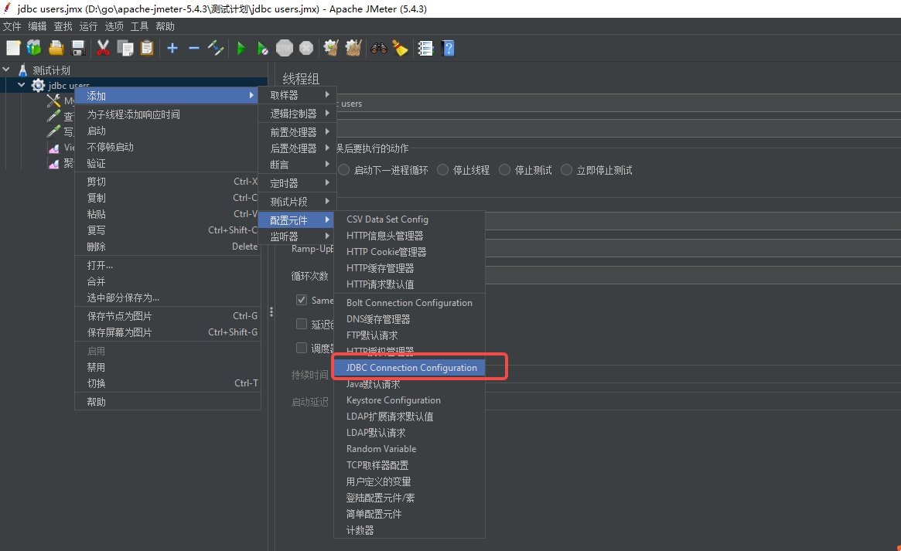The height and width of the screenshot is (551, 901).
Task: Choose 用户定义的变量 item
Action: [x=409, y=481]
